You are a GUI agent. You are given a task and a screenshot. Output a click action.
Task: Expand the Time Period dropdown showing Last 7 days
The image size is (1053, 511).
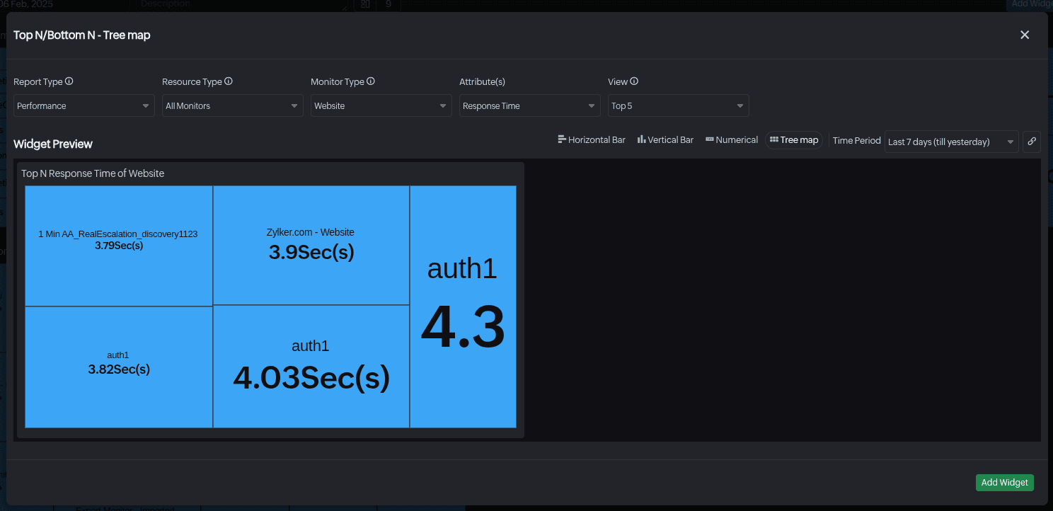click(952, 142)
